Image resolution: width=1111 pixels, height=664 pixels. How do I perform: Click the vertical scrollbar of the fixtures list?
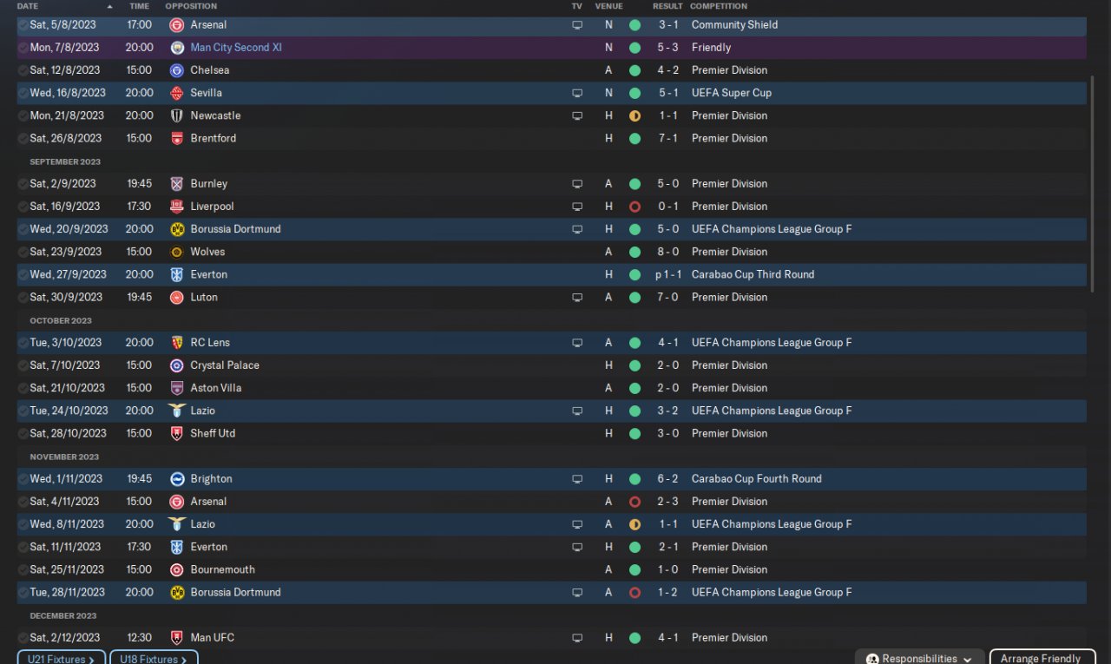click(1092, 152)
